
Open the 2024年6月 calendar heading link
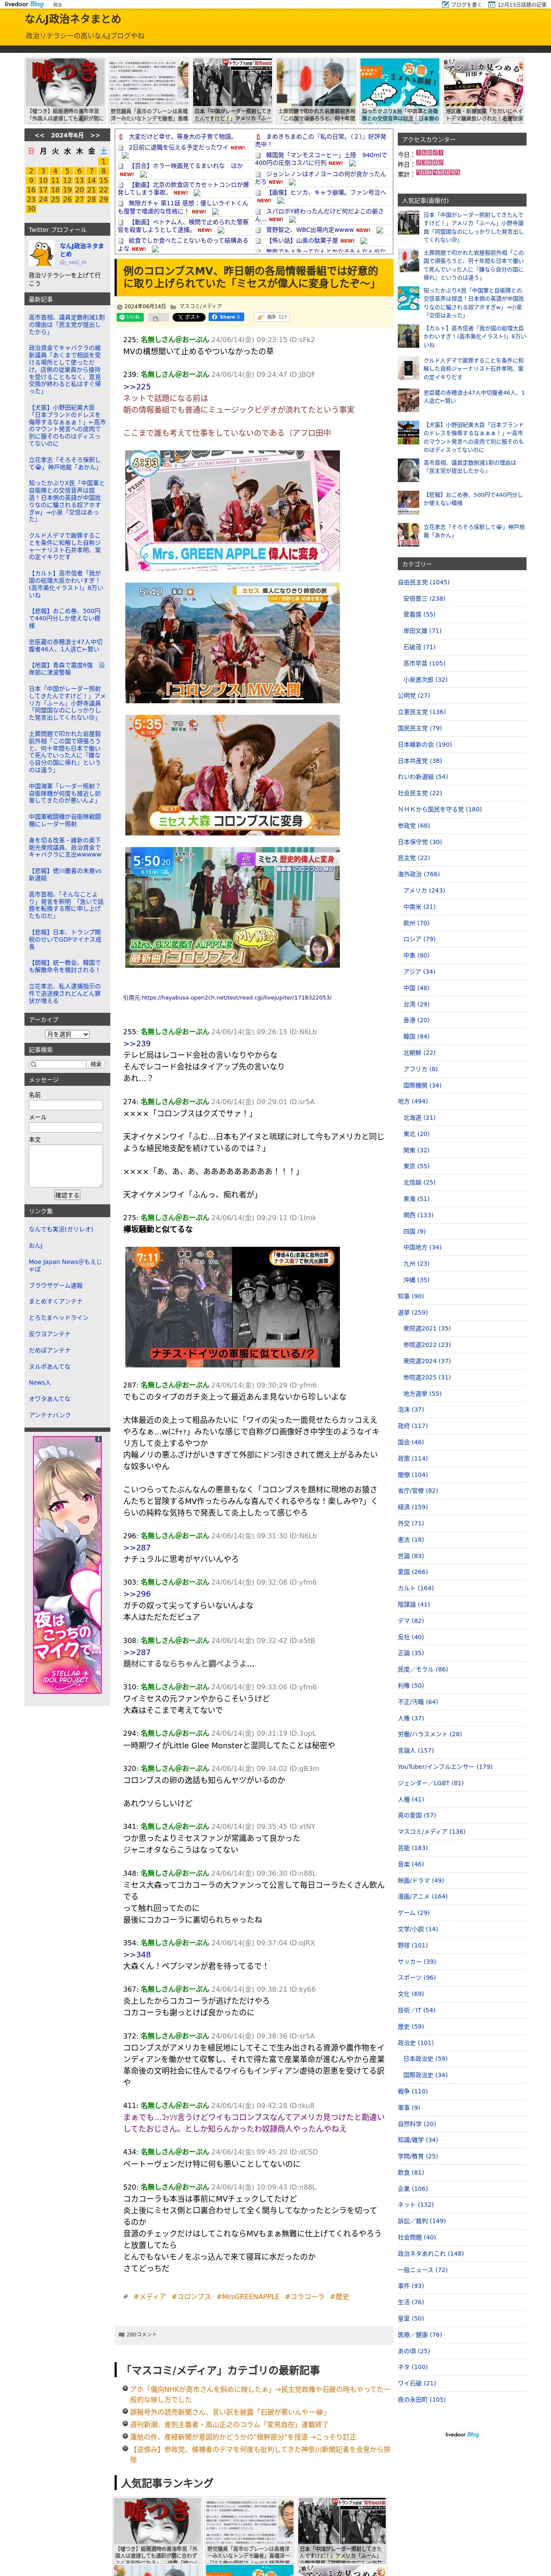67,135
